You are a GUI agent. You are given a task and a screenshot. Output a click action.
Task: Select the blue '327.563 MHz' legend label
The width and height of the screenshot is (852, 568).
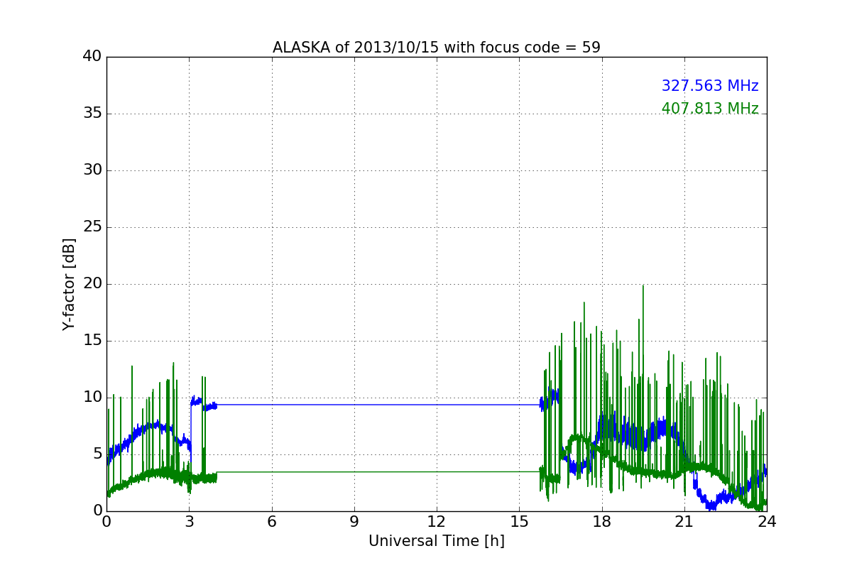pyautogui.click(x=710, y=86)
